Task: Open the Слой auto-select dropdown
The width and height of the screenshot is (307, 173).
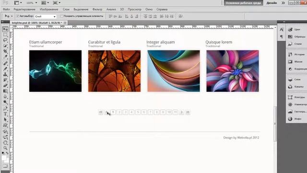Action: tap(46, 16)
